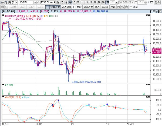Select the 초 (second) period
Viewport: 162px width, 126px height.
[75, 2]
